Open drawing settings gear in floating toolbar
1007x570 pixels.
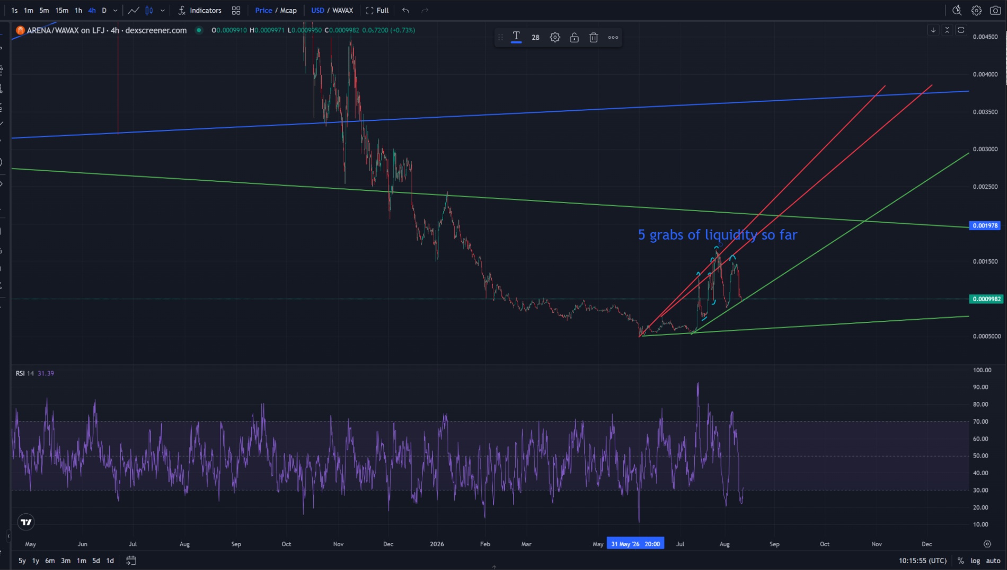(555, 37)
